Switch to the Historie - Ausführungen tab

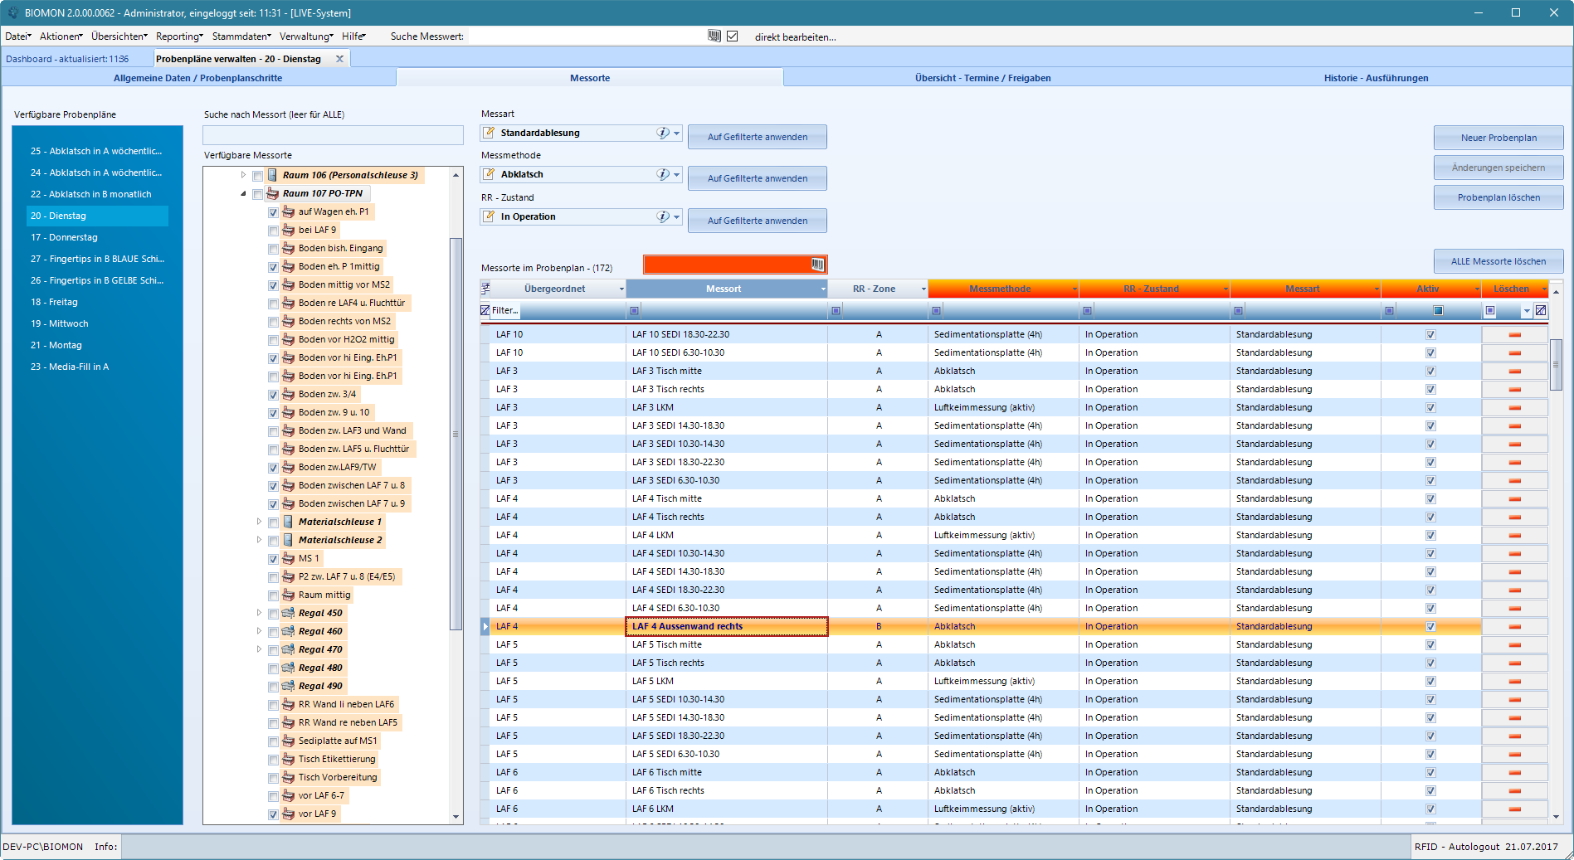[x=1376, y=78]
